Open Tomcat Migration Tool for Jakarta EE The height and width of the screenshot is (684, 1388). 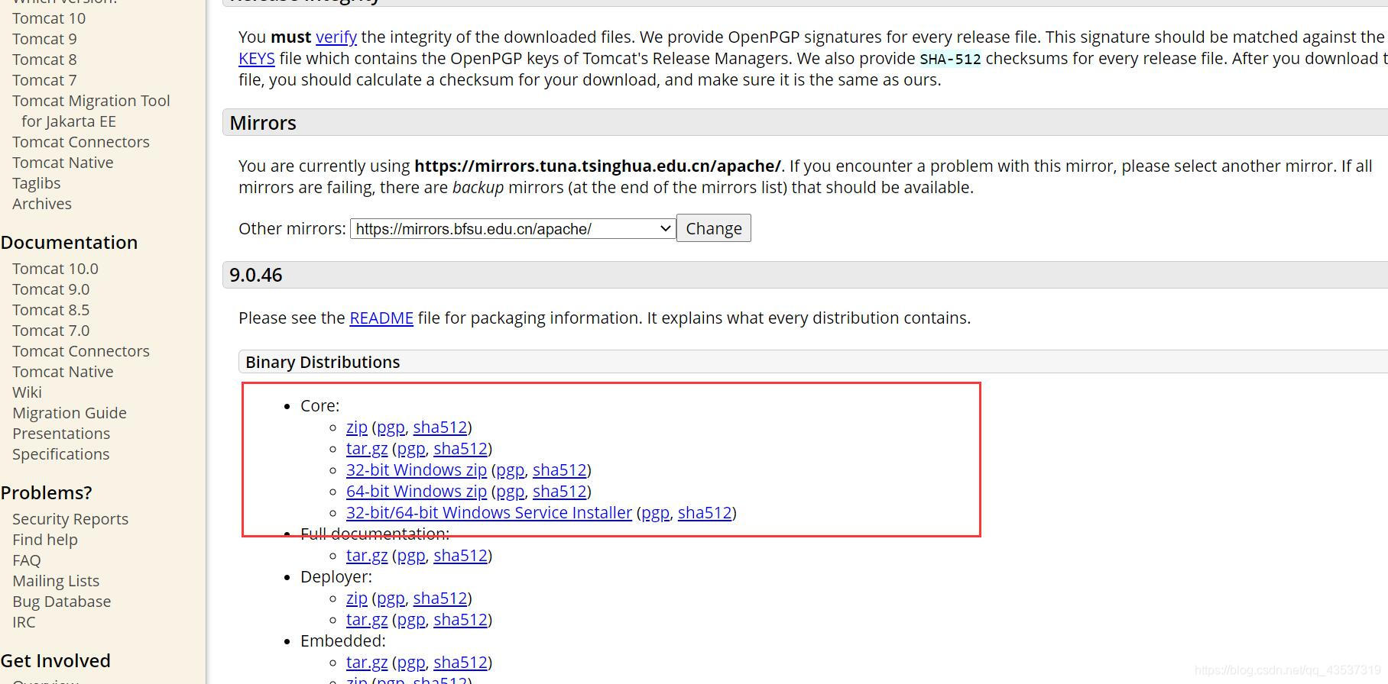click(x=91, y=111)
